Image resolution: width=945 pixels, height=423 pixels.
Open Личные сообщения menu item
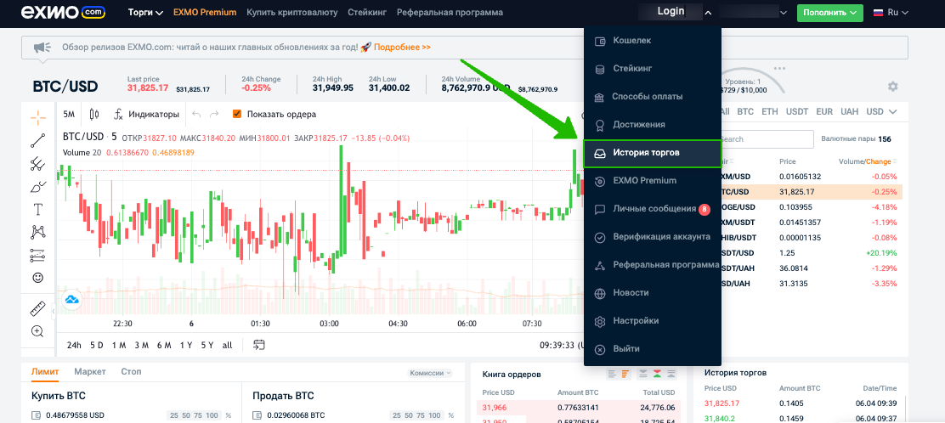(x=652, y=209)
